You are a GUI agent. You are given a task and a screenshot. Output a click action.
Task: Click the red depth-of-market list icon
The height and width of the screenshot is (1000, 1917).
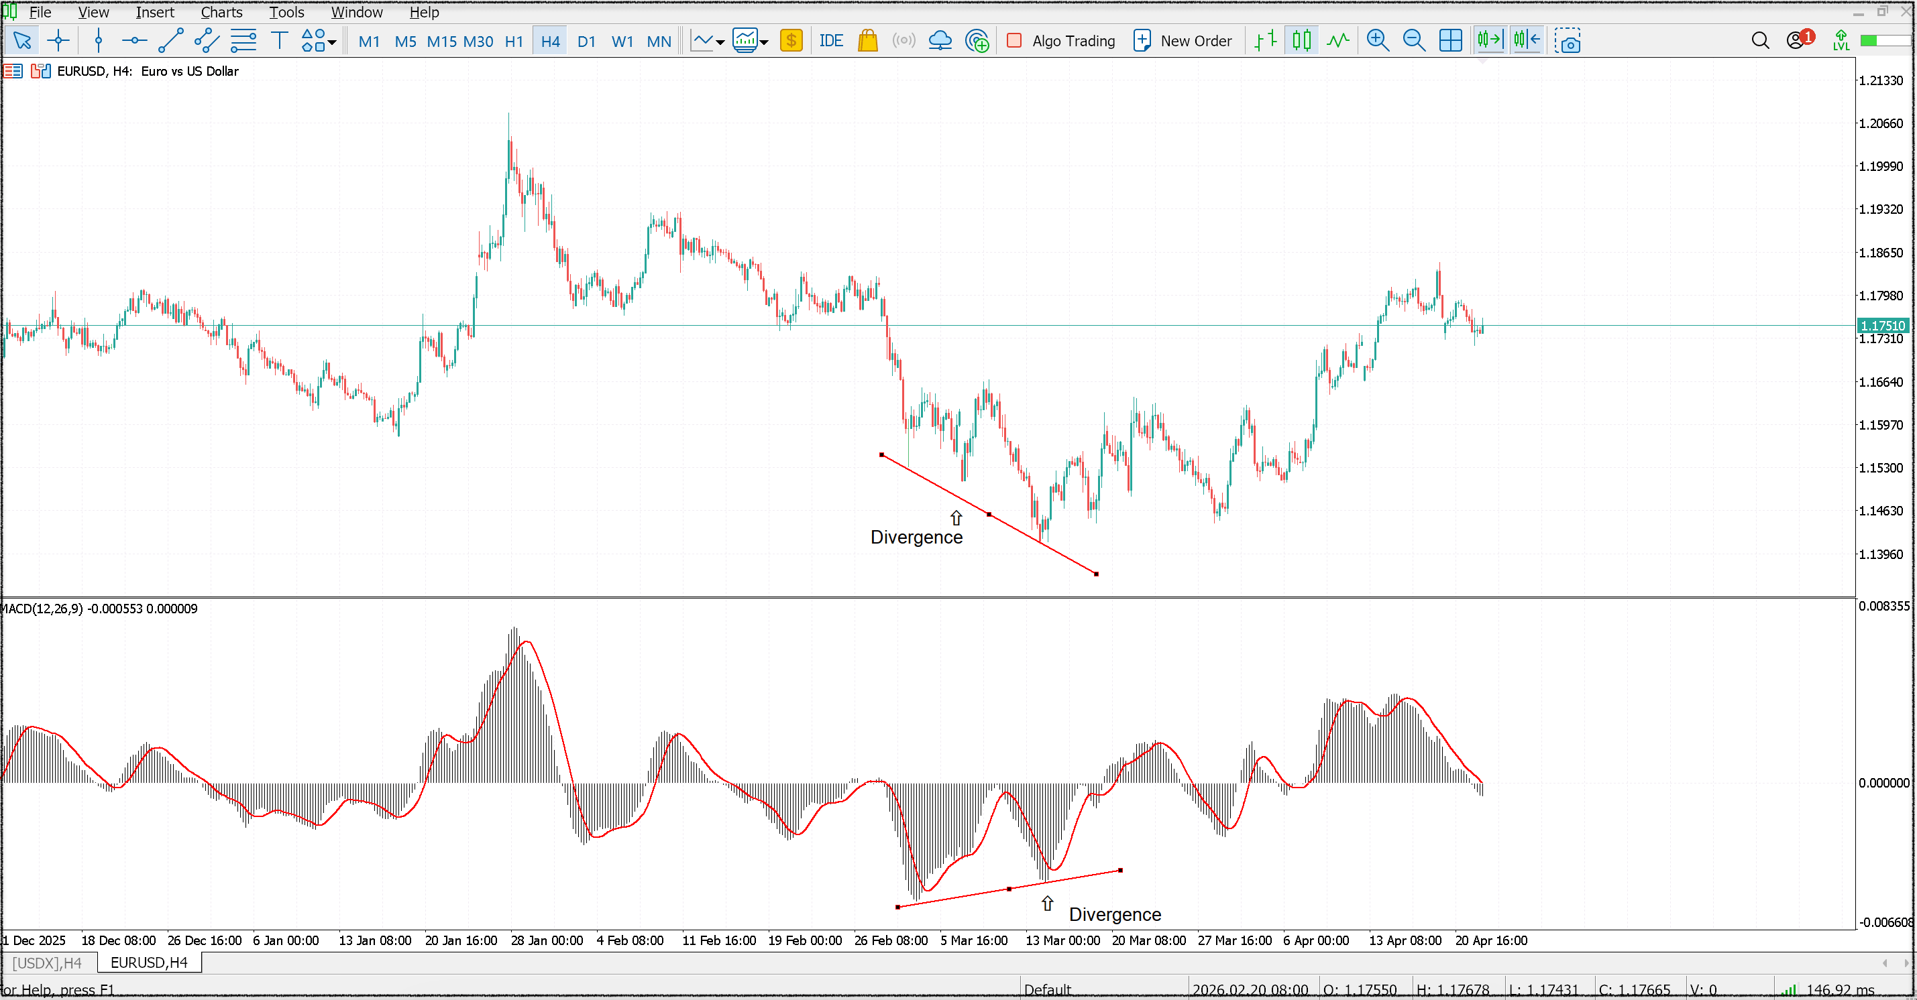click(x=13, y=71)
